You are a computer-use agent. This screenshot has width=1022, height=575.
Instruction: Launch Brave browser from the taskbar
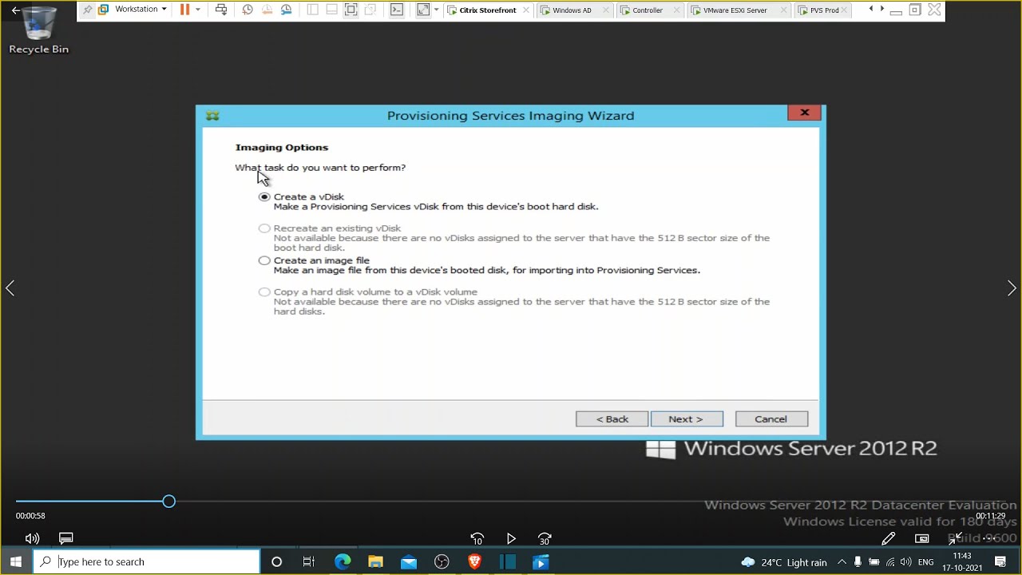click(474, 562)
